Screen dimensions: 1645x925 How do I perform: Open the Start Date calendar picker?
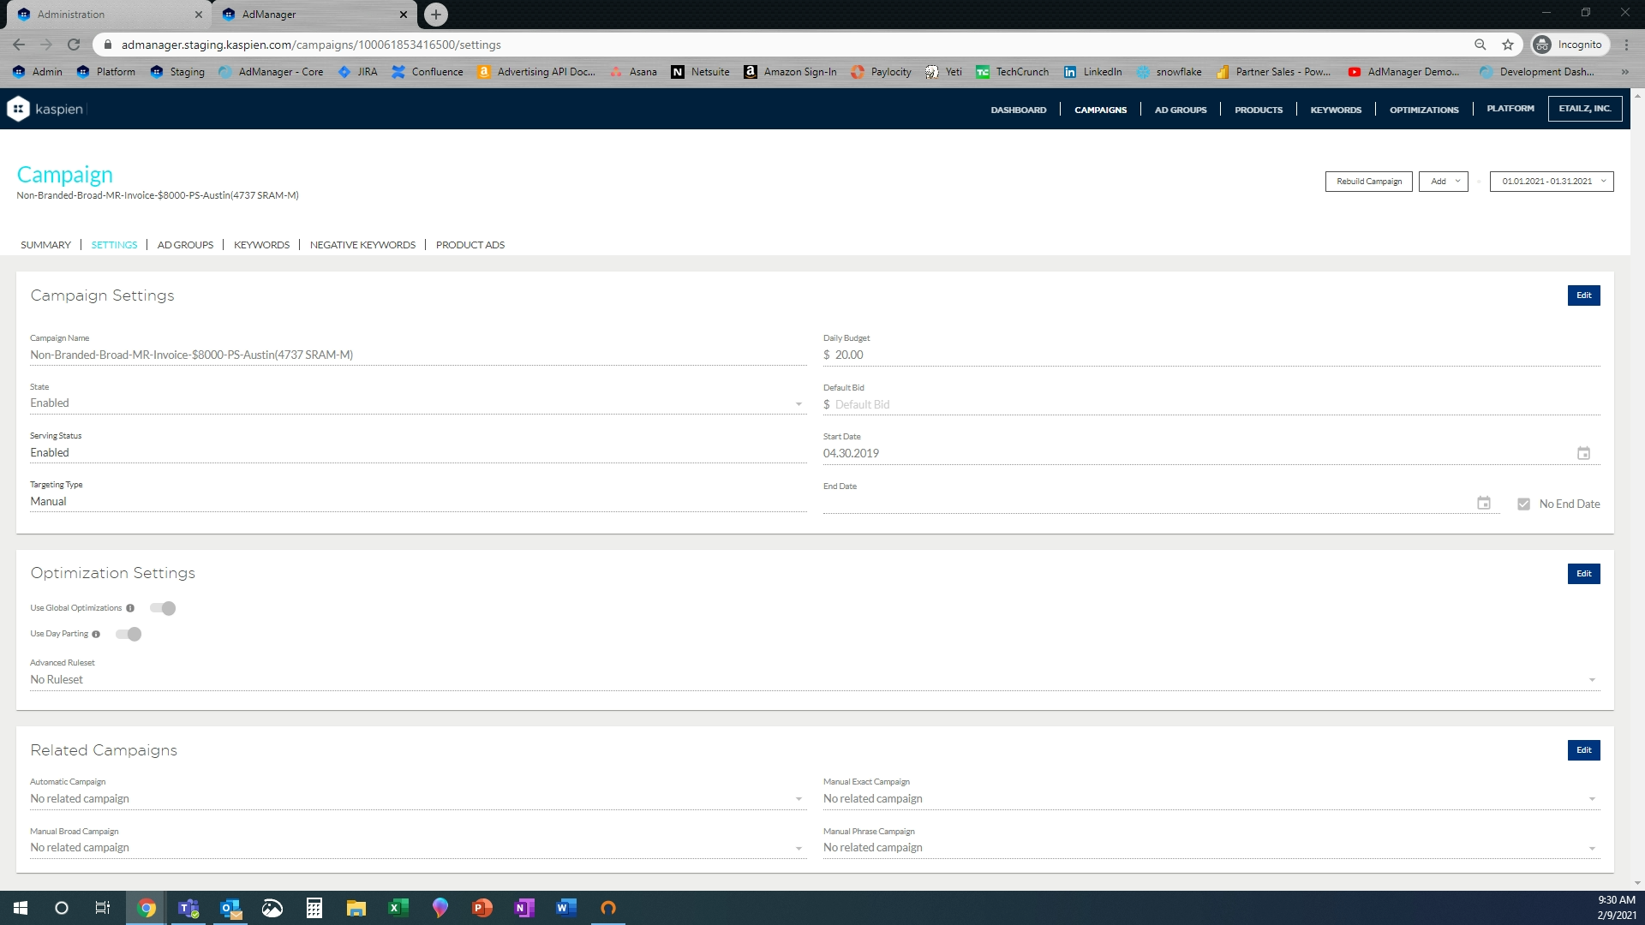pyautogui.click(x=1583, y=453)
